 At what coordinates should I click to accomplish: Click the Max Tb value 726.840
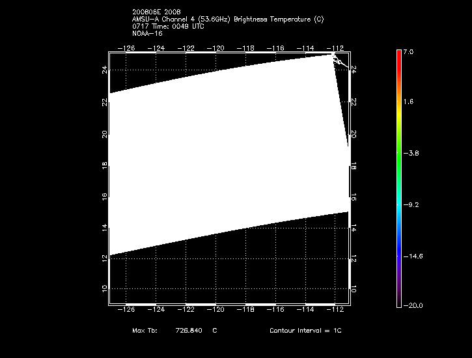(189, 331)
